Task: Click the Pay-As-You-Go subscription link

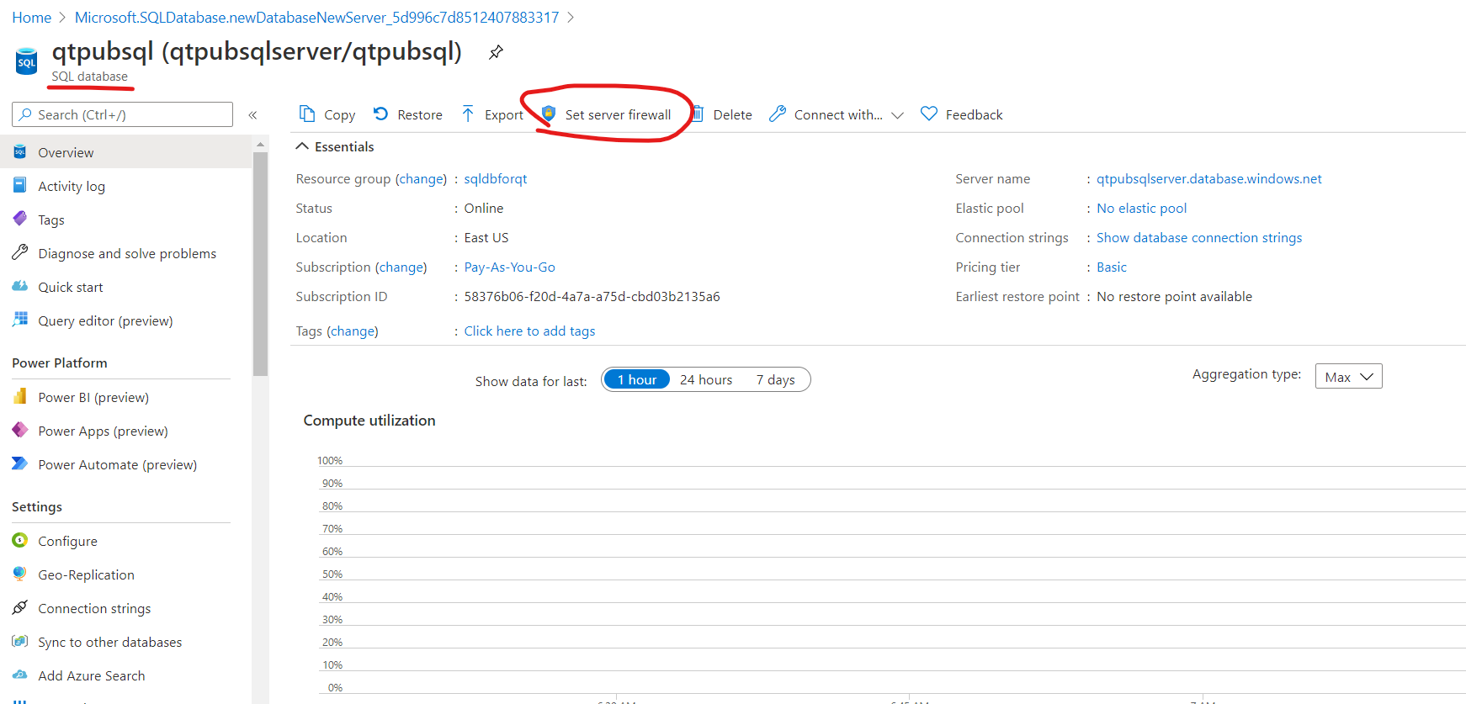Action: [x=510, y=267]
